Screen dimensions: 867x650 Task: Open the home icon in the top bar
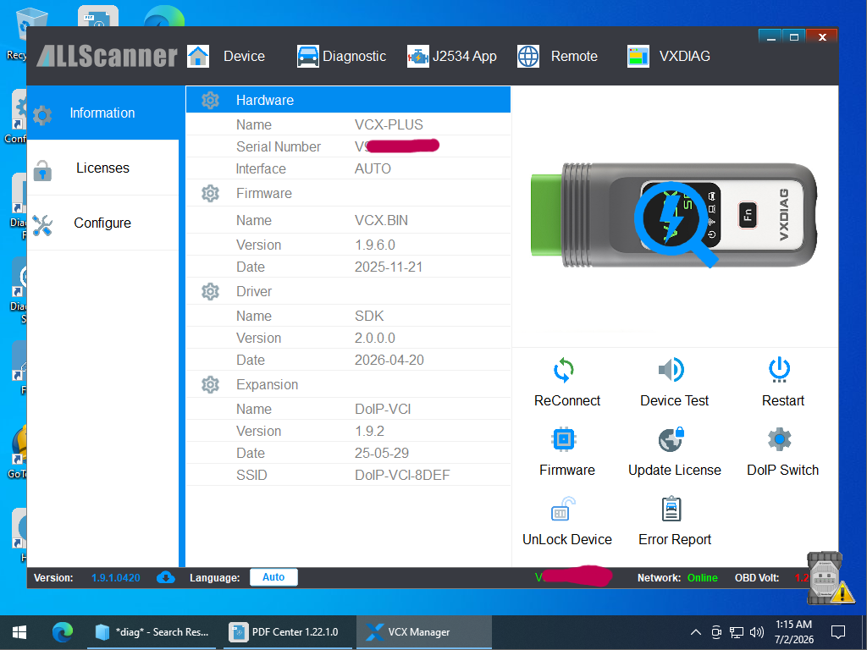(198, 57)
